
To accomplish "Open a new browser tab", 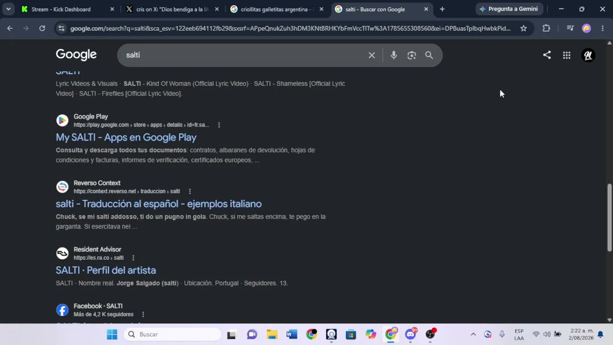I will [442, 9].
